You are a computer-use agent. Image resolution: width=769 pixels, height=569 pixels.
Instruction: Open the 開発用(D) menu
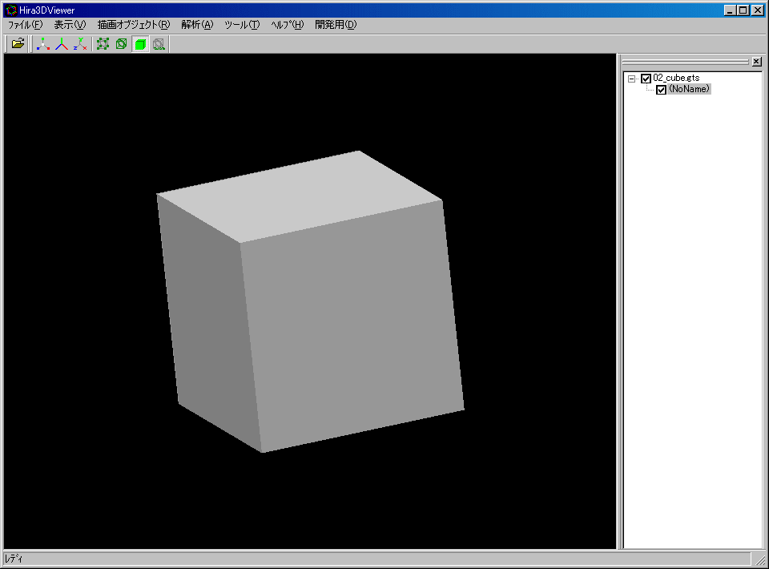(x=336, y=25)
